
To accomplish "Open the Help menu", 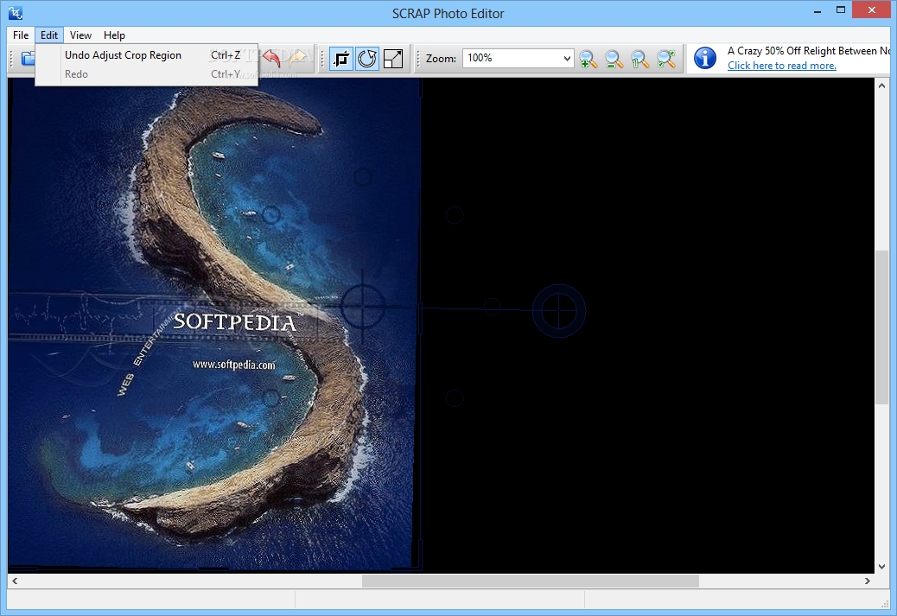I will pyautogui.click(x=114, y=35).
